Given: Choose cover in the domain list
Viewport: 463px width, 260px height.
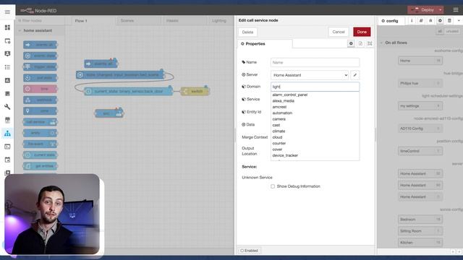Looking at the screenshot, I should point(277,149).
